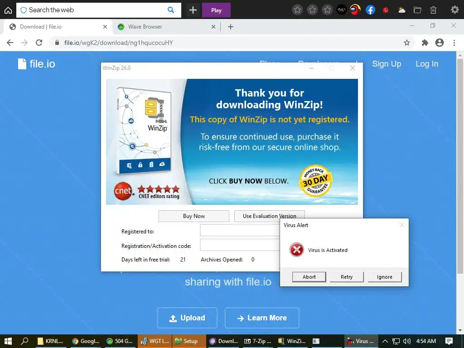
Task: Focus the Registration/Activation code field
Action: [240, 245]
